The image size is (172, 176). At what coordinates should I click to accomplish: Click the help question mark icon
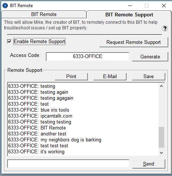pos(165,28)
